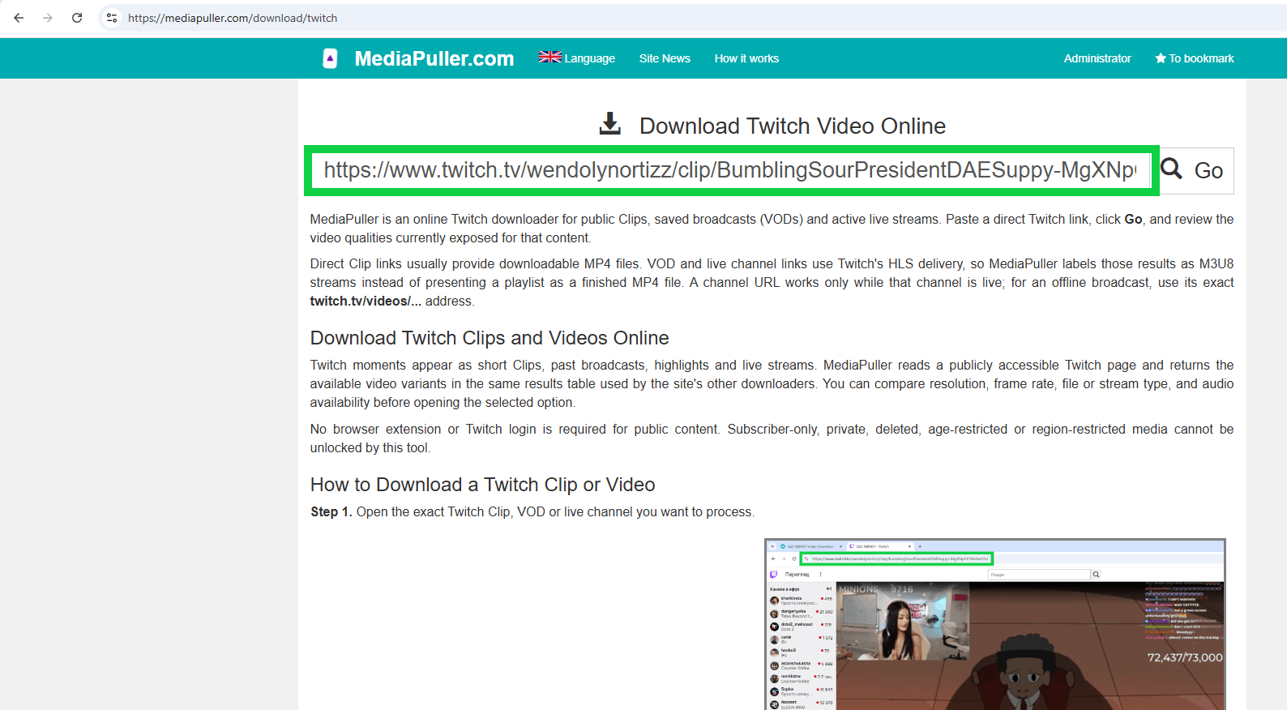The width and height of the screenshot is (1287, 710).
Task: Click the magnifier search icon
Action: point(1172,169)
